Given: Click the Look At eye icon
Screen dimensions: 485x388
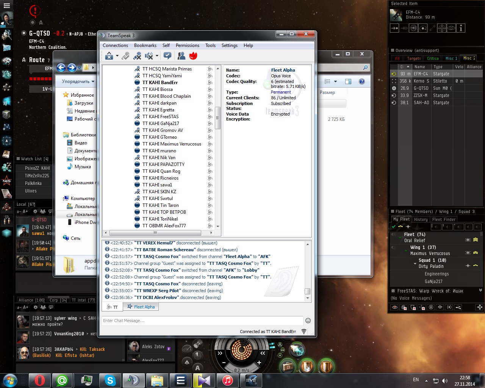Looking at the screenshot, I should [451, 28].
